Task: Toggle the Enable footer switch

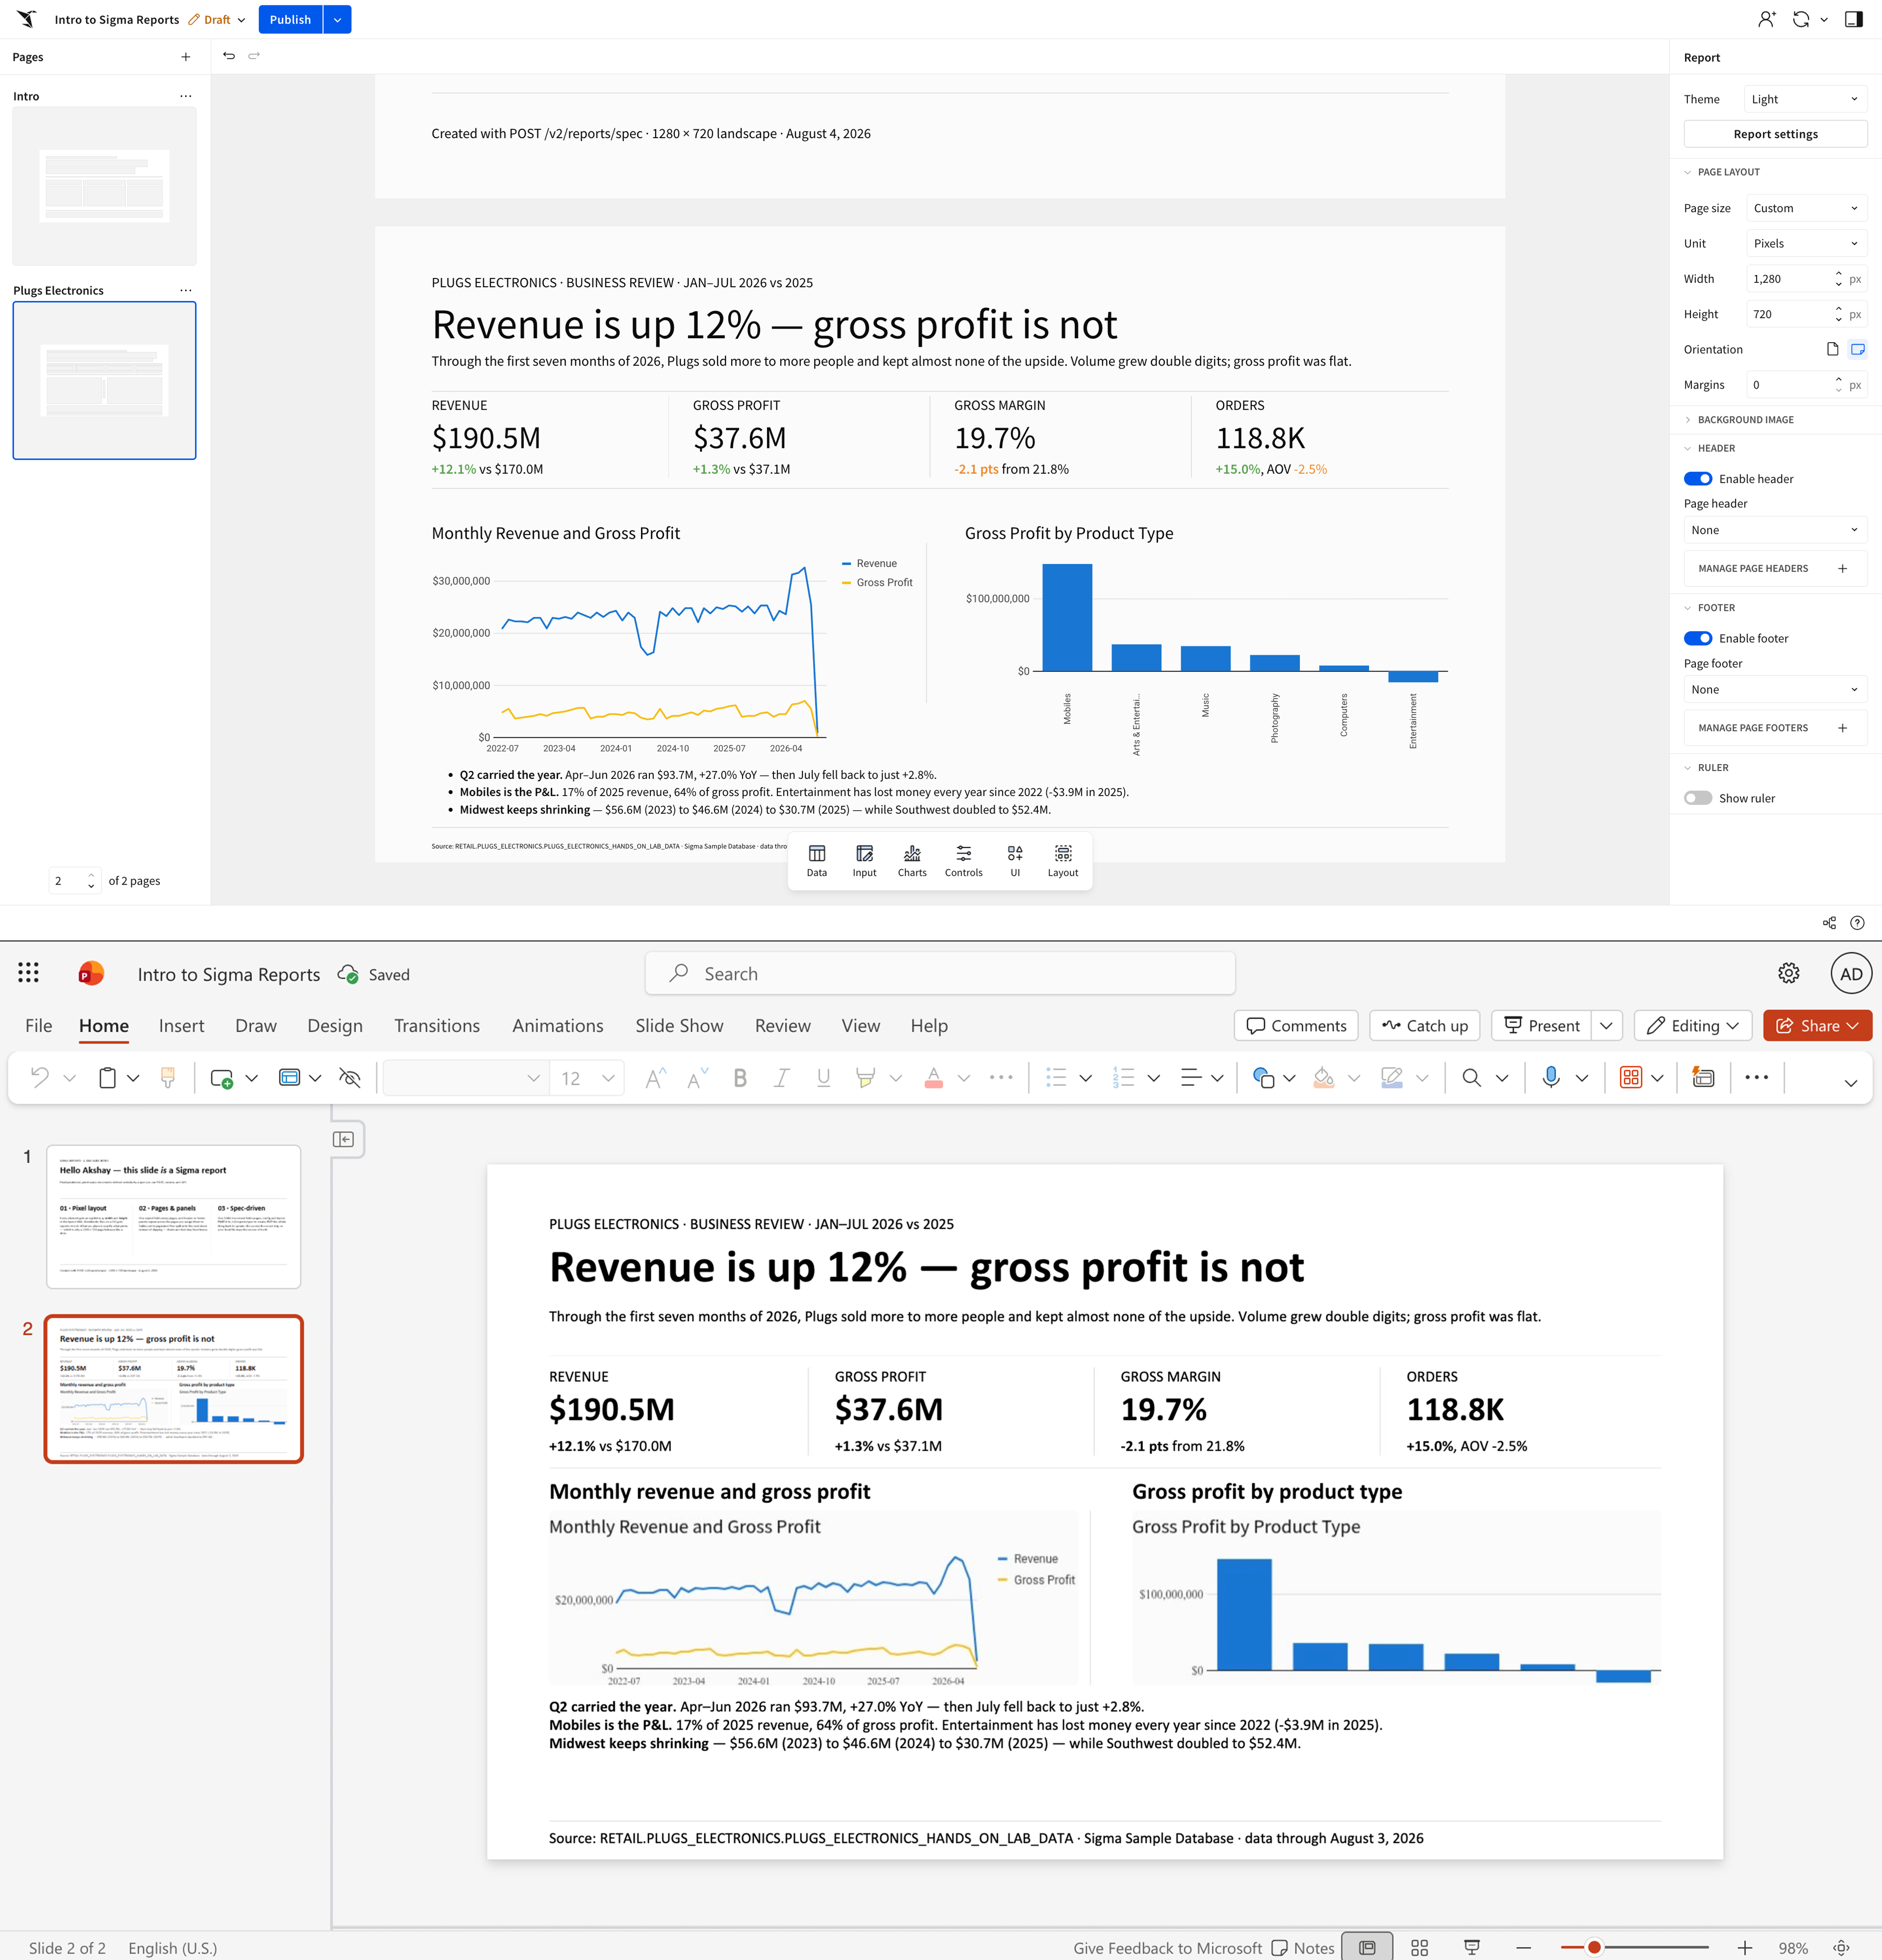Action: (1698, 638)
